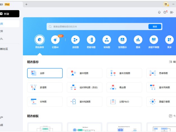The height and width of the screenshot is (132, 176).
Task: Open the 导入 sidebar item
Action: tap(10, 39)
